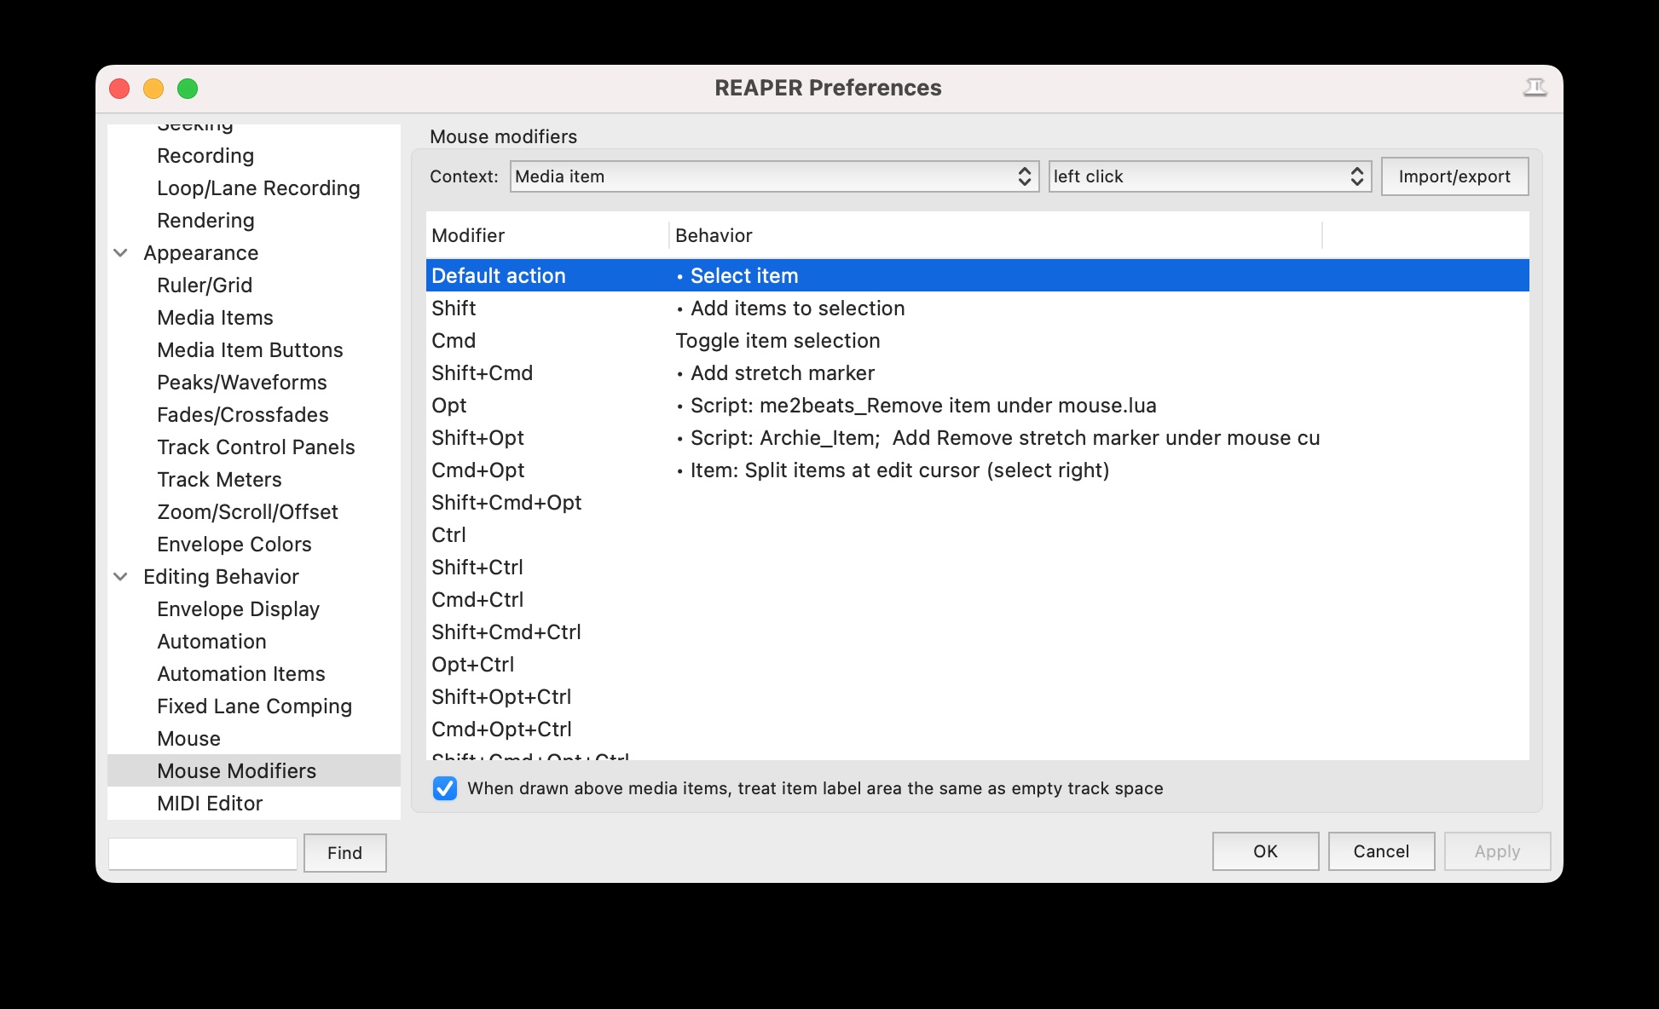Click the Import/export button
Viewport: 1659px width, 1009px height.
point(1454,176)
